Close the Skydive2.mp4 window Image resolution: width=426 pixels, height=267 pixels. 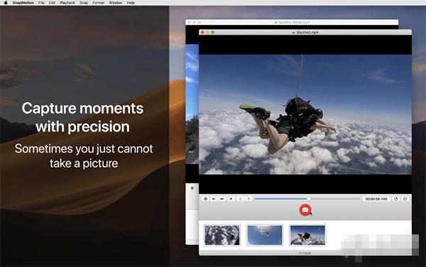[x=202, y=33]
